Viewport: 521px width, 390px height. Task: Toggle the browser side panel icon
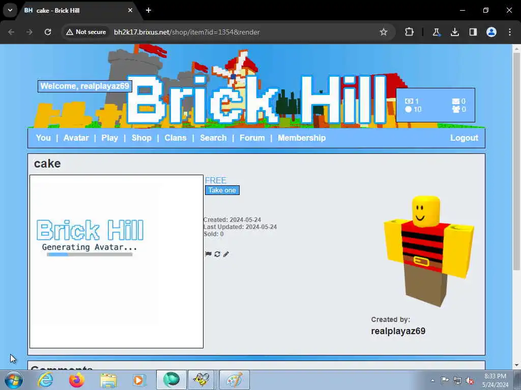point(473,32)
